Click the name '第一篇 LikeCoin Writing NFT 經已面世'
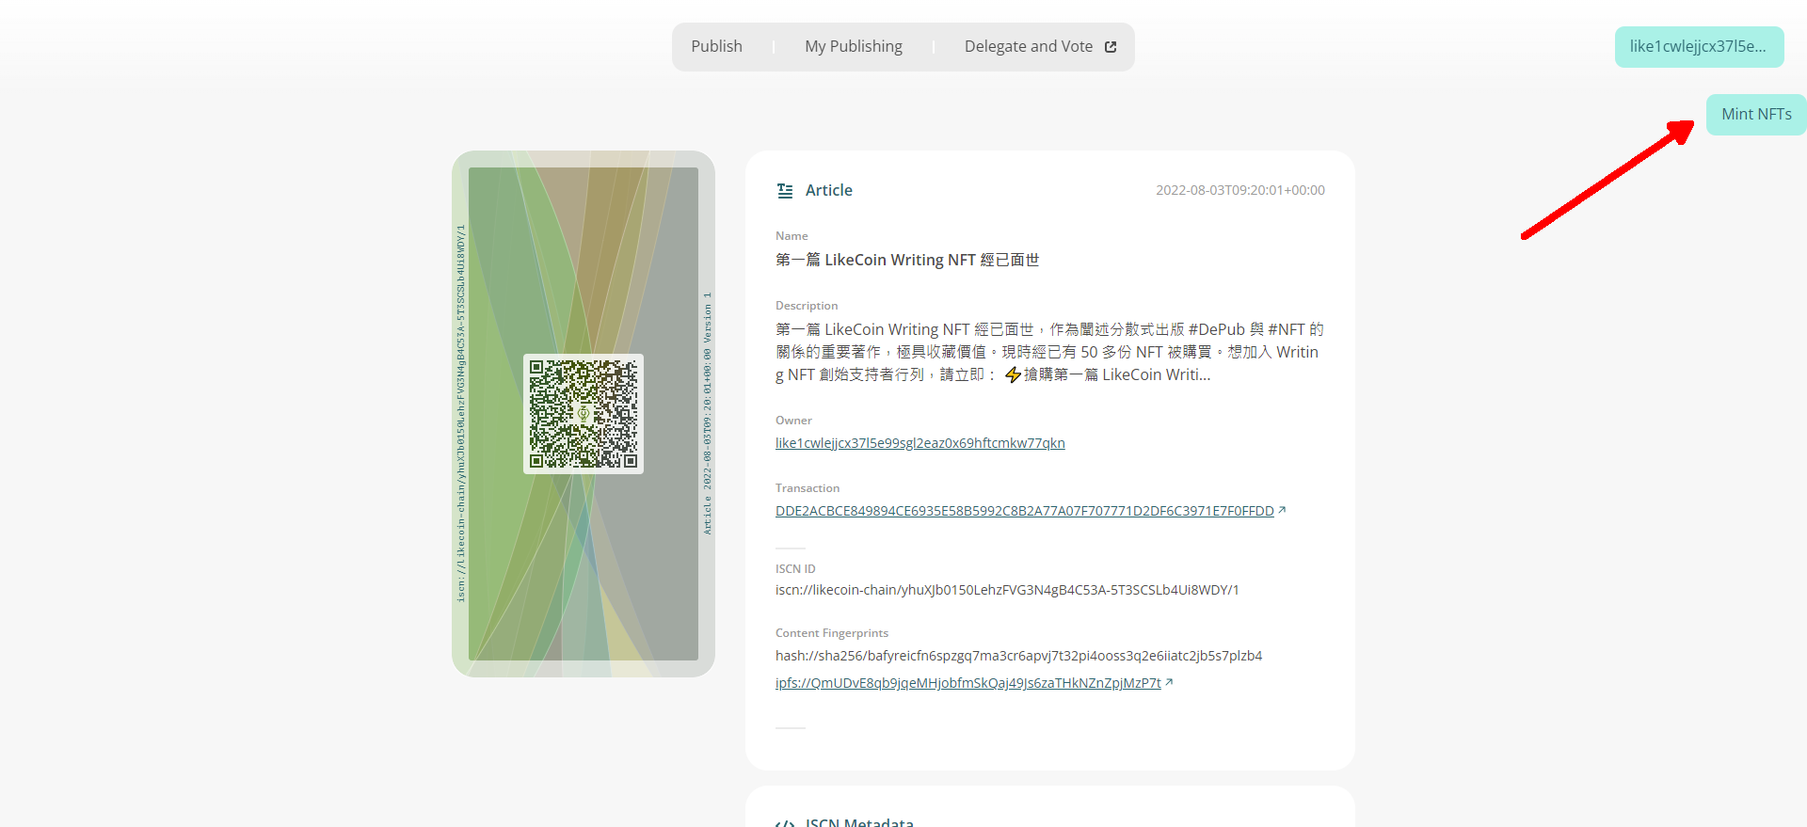Screen dimensions: 1807x827 pos(907,260)
